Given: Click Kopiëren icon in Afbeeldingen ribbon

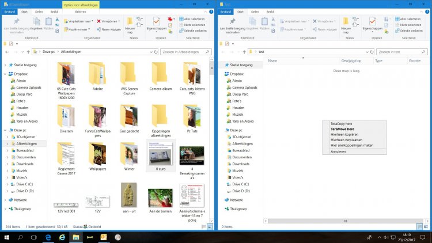Looking at the screenshot, I should click(36, 21).
